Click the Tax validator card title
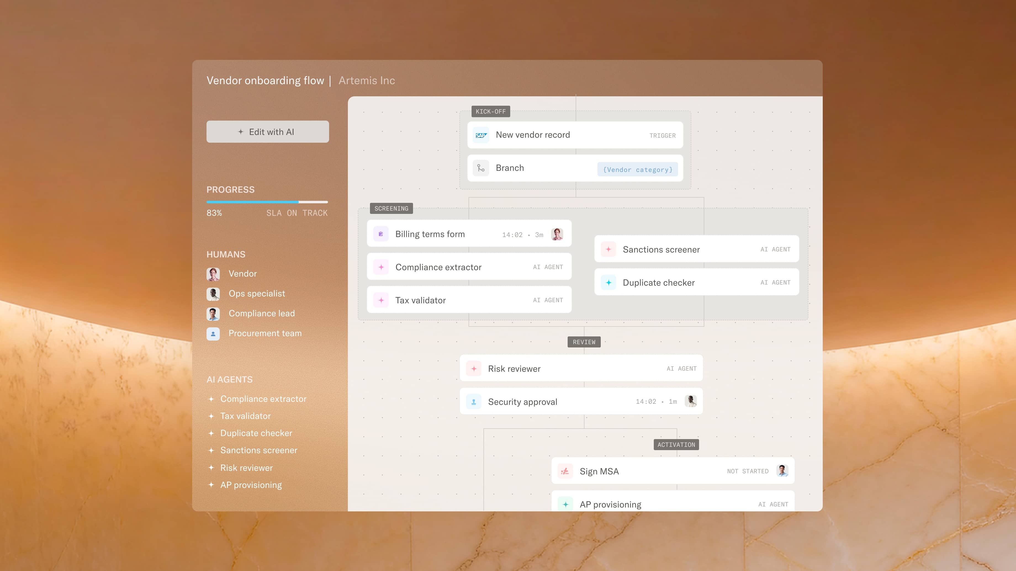This screenshot has width=1016, height=571. [x=420, y=301]
